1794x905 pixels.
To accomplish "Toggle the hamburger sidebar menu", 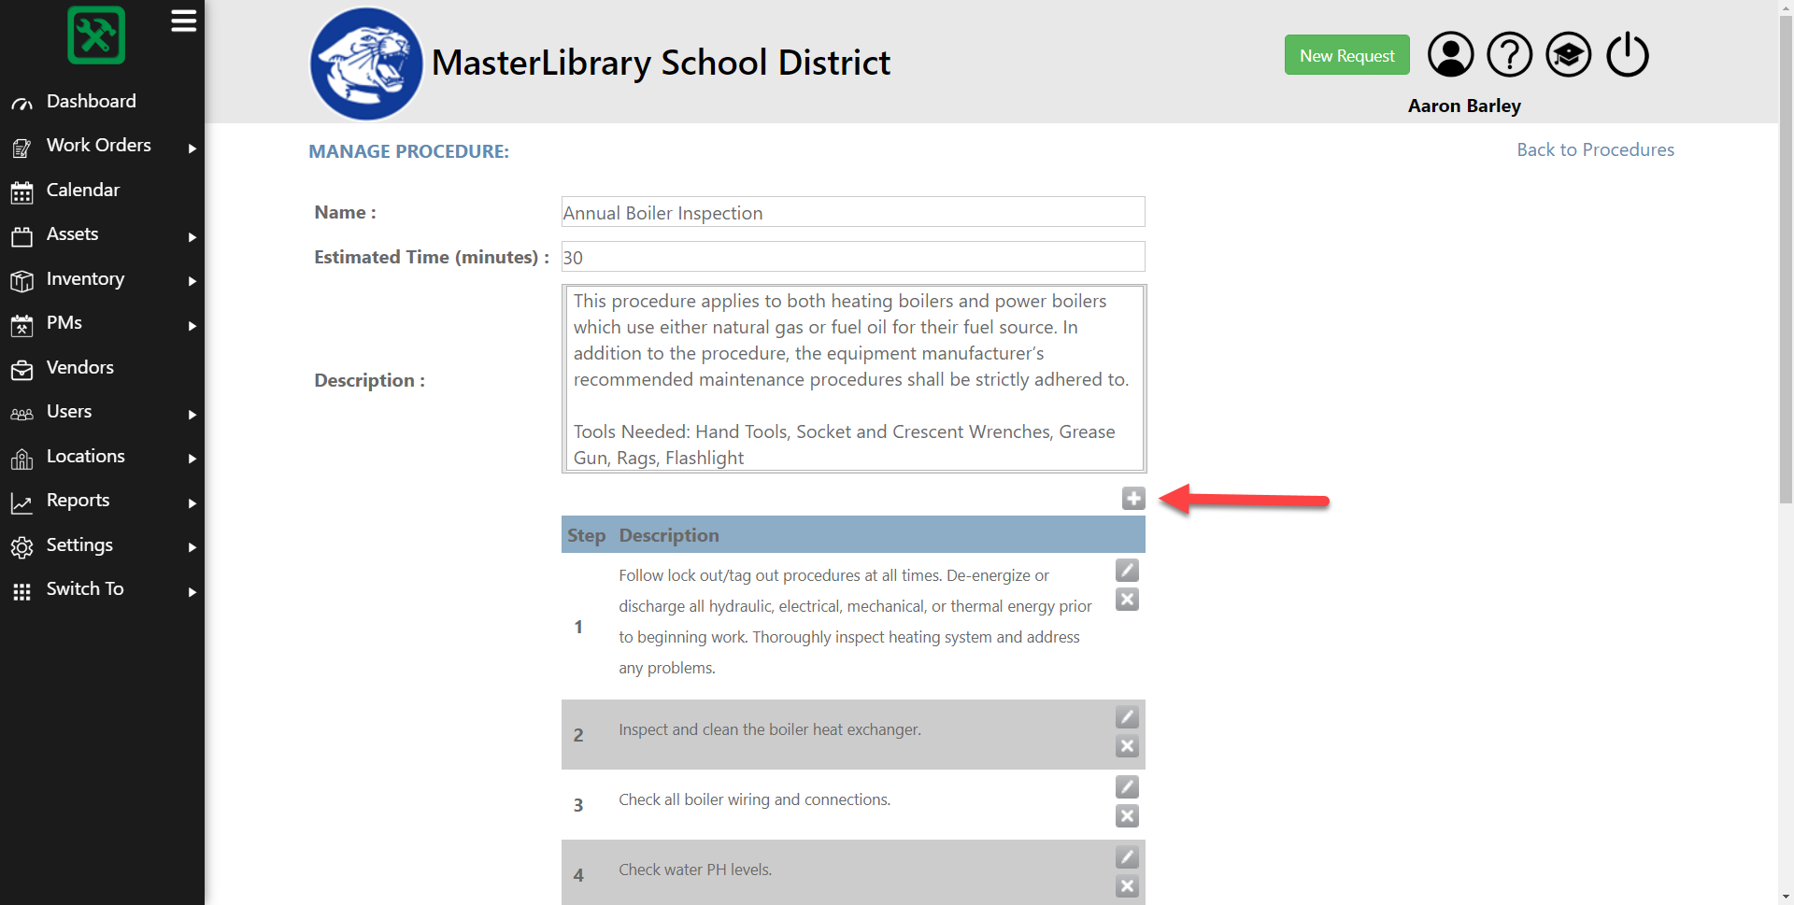I will (x=183, y=21).
